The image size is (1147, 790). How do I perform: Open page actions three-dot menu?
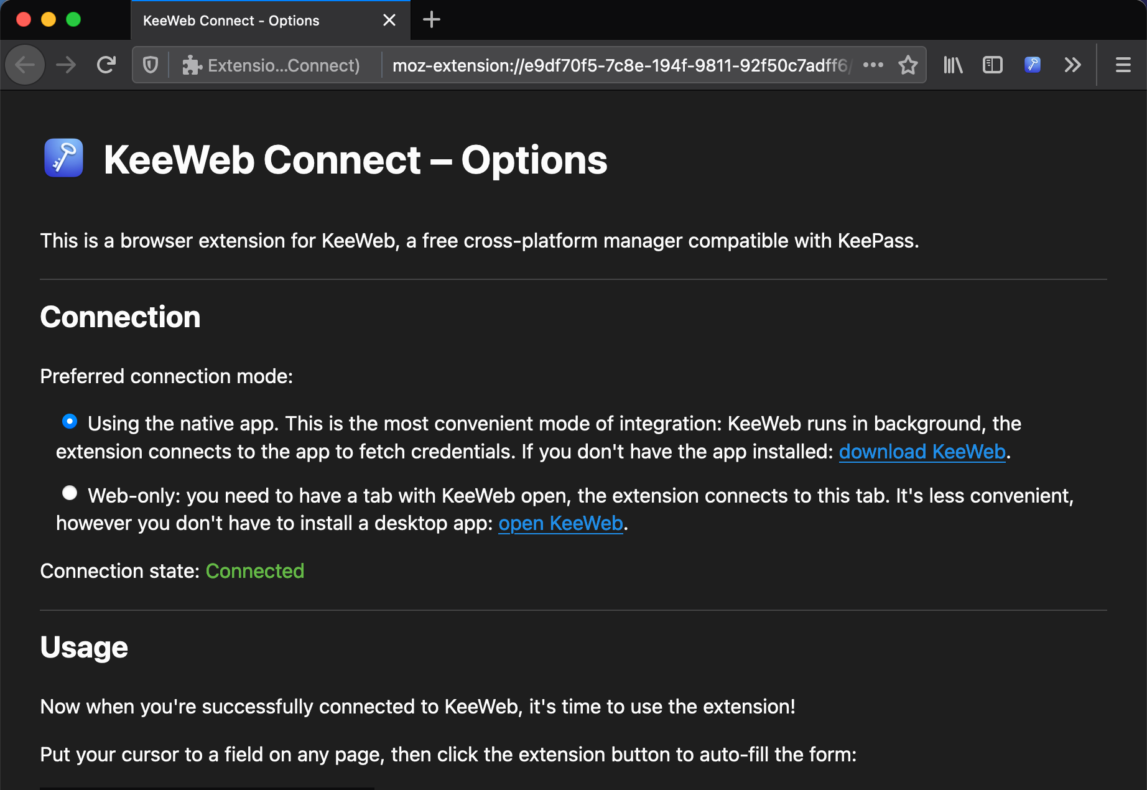click(x=873, y=65)
